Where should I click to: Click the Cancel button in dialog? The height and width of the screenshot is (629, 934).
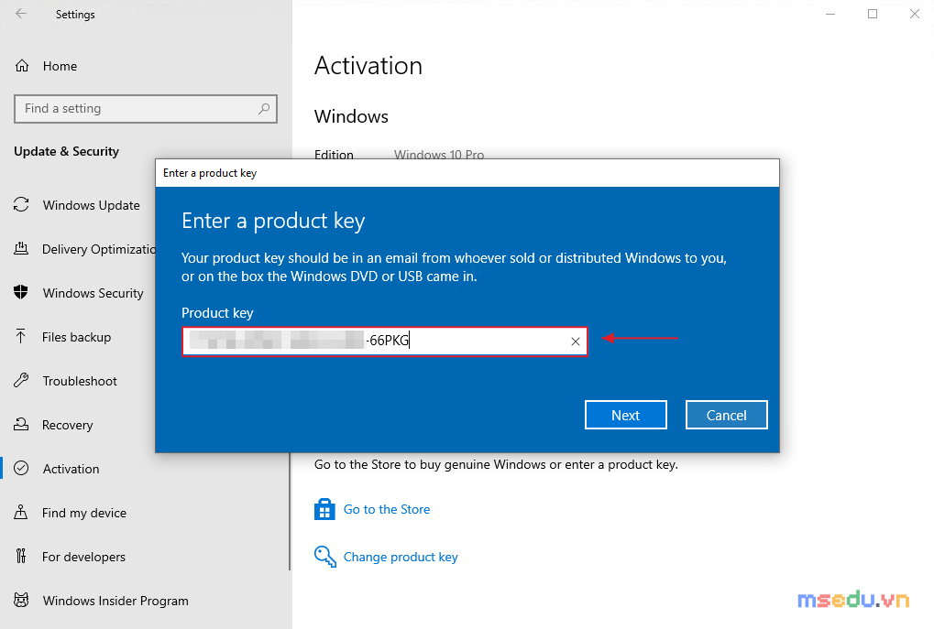[x=726, y=415]
